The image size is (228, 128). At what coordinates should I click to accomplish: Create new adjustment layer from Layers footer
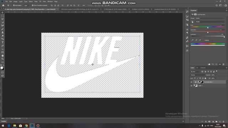pos(213,122)
